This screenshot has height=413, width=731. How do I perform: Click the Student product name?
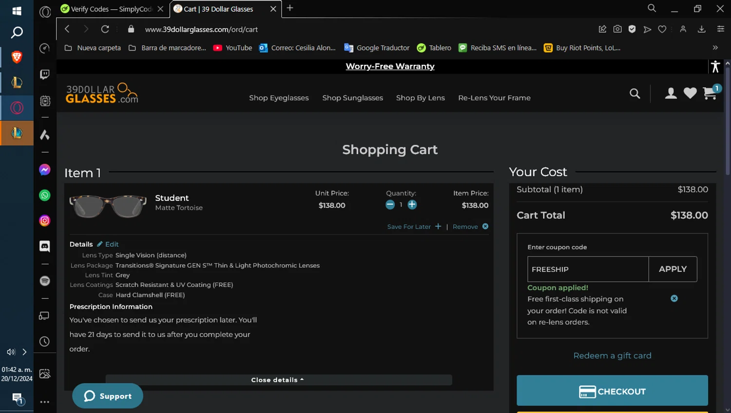[x=172, y=198]
